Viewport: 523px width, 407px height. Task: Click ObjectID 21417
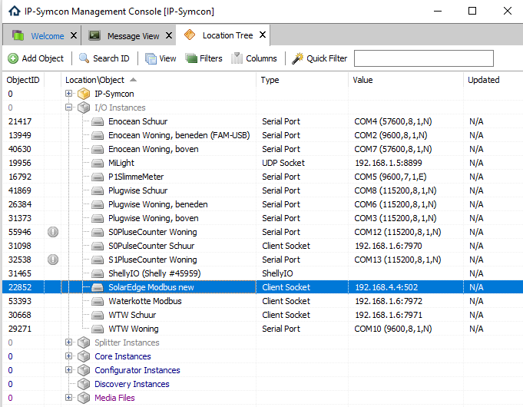(x=20, y=121)
